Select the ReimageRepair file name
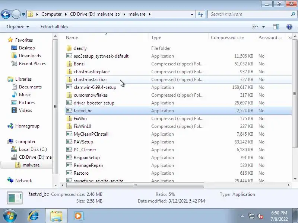Viewport: 298px width, 223px height. coord(88,165)
